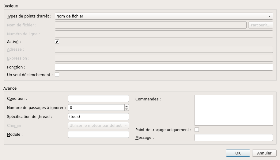
Task: Click the Fonction input field
Action: tap(164, 67)
